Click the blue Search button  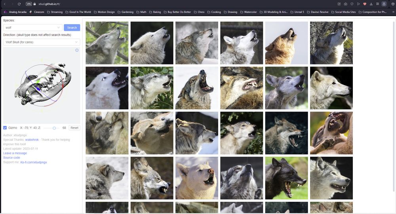(x=72, y=28)
